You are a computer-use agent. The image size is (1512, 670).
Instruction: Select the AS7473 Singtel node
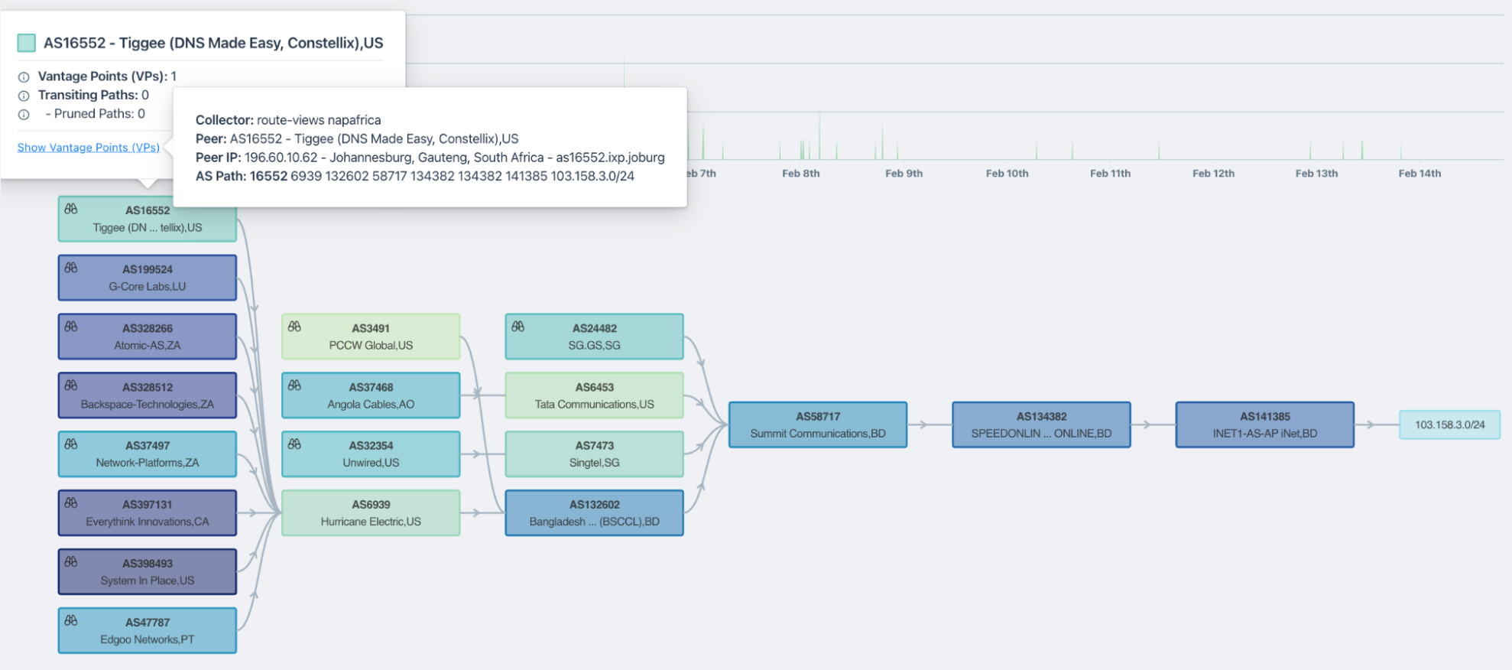(x=594, y=454)
